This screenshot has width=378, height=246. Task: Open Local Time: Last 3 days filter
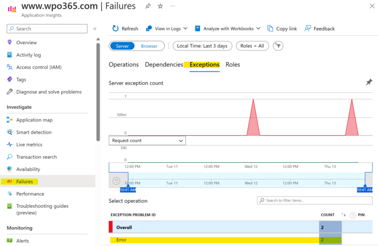point(202,46)
